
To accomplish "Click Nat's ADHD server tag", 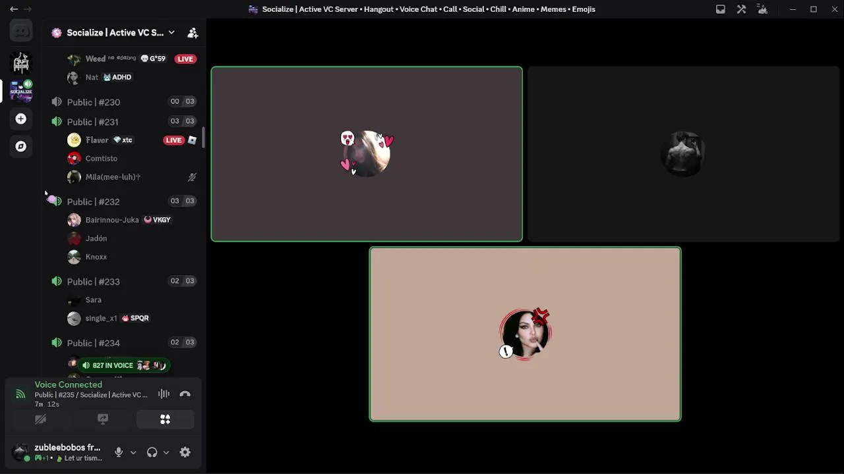I will click(117, 77).
